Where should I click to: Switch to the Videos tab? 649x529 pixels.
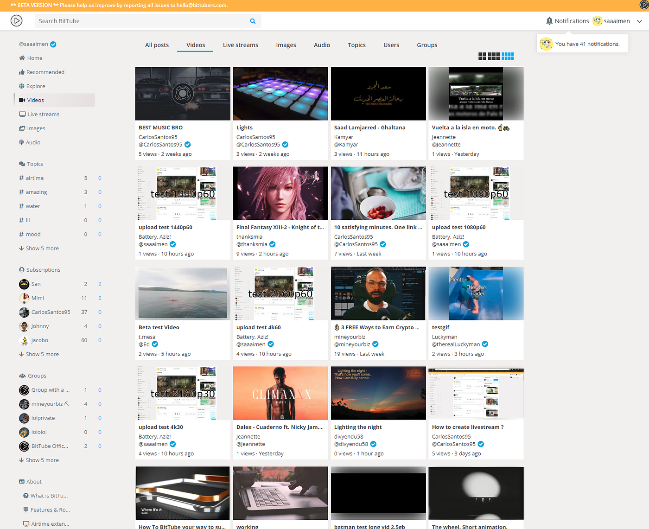click(x=196, y=45)
